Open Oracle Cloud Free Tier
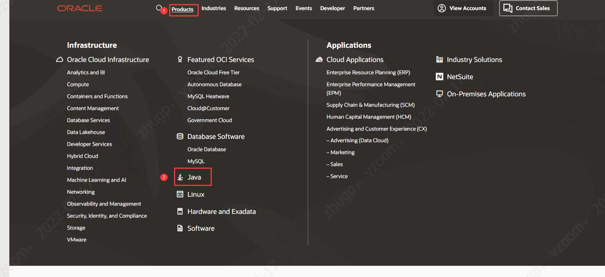 (x=214, y=72)
